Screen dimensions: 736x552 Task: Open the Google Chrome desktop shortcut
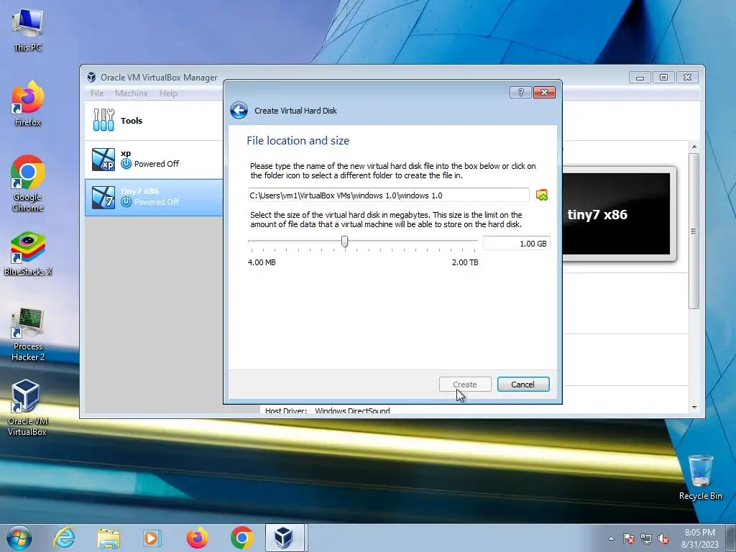pyautogui.click(x=28, y=183)
